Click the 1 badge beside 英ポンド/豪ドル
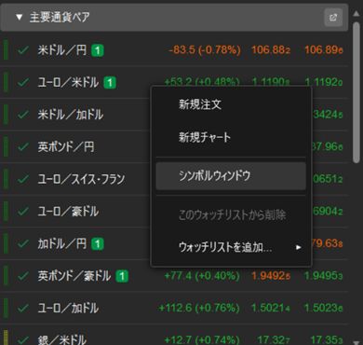 click(x=122, y=276)
